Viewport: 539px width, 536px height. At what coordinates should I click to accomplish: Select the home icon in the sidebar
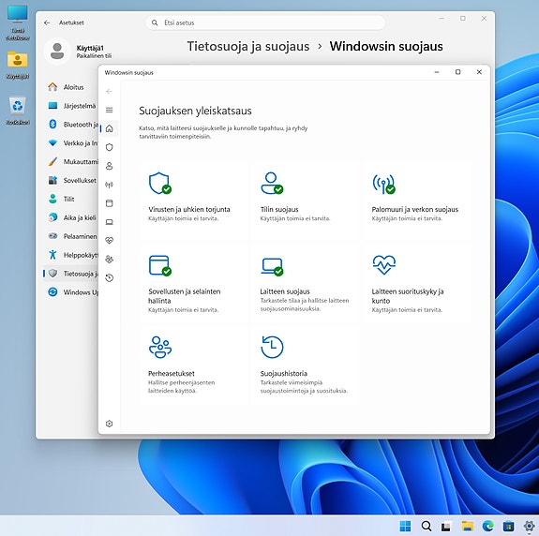(x=110, y=128)
